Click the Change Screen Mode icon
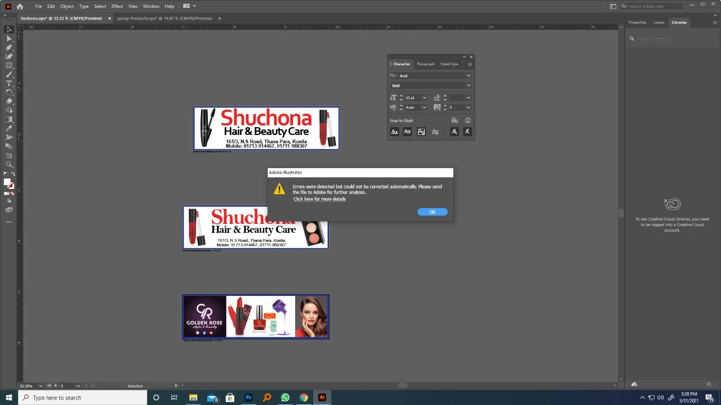This screenshot has height=405, width=721. pos(9,210)
